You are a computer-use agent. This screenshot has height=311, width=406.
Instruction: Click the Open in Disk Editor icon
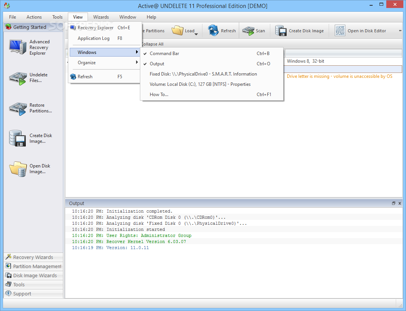340,31
